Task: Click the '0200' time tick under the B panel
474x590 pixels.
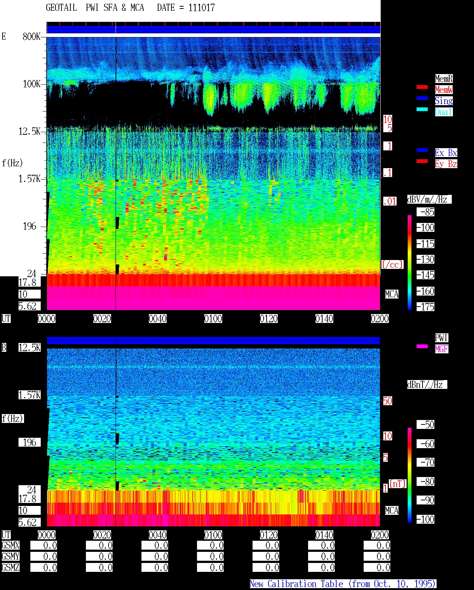Action: 380,535
